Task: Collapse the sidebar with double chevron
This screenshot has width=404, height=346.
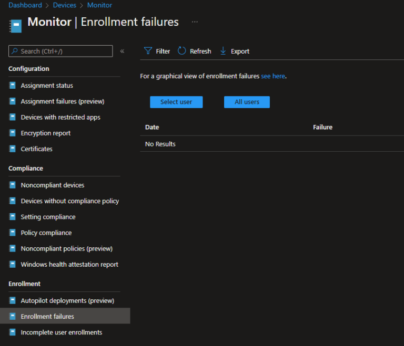Action: point(122,51)
